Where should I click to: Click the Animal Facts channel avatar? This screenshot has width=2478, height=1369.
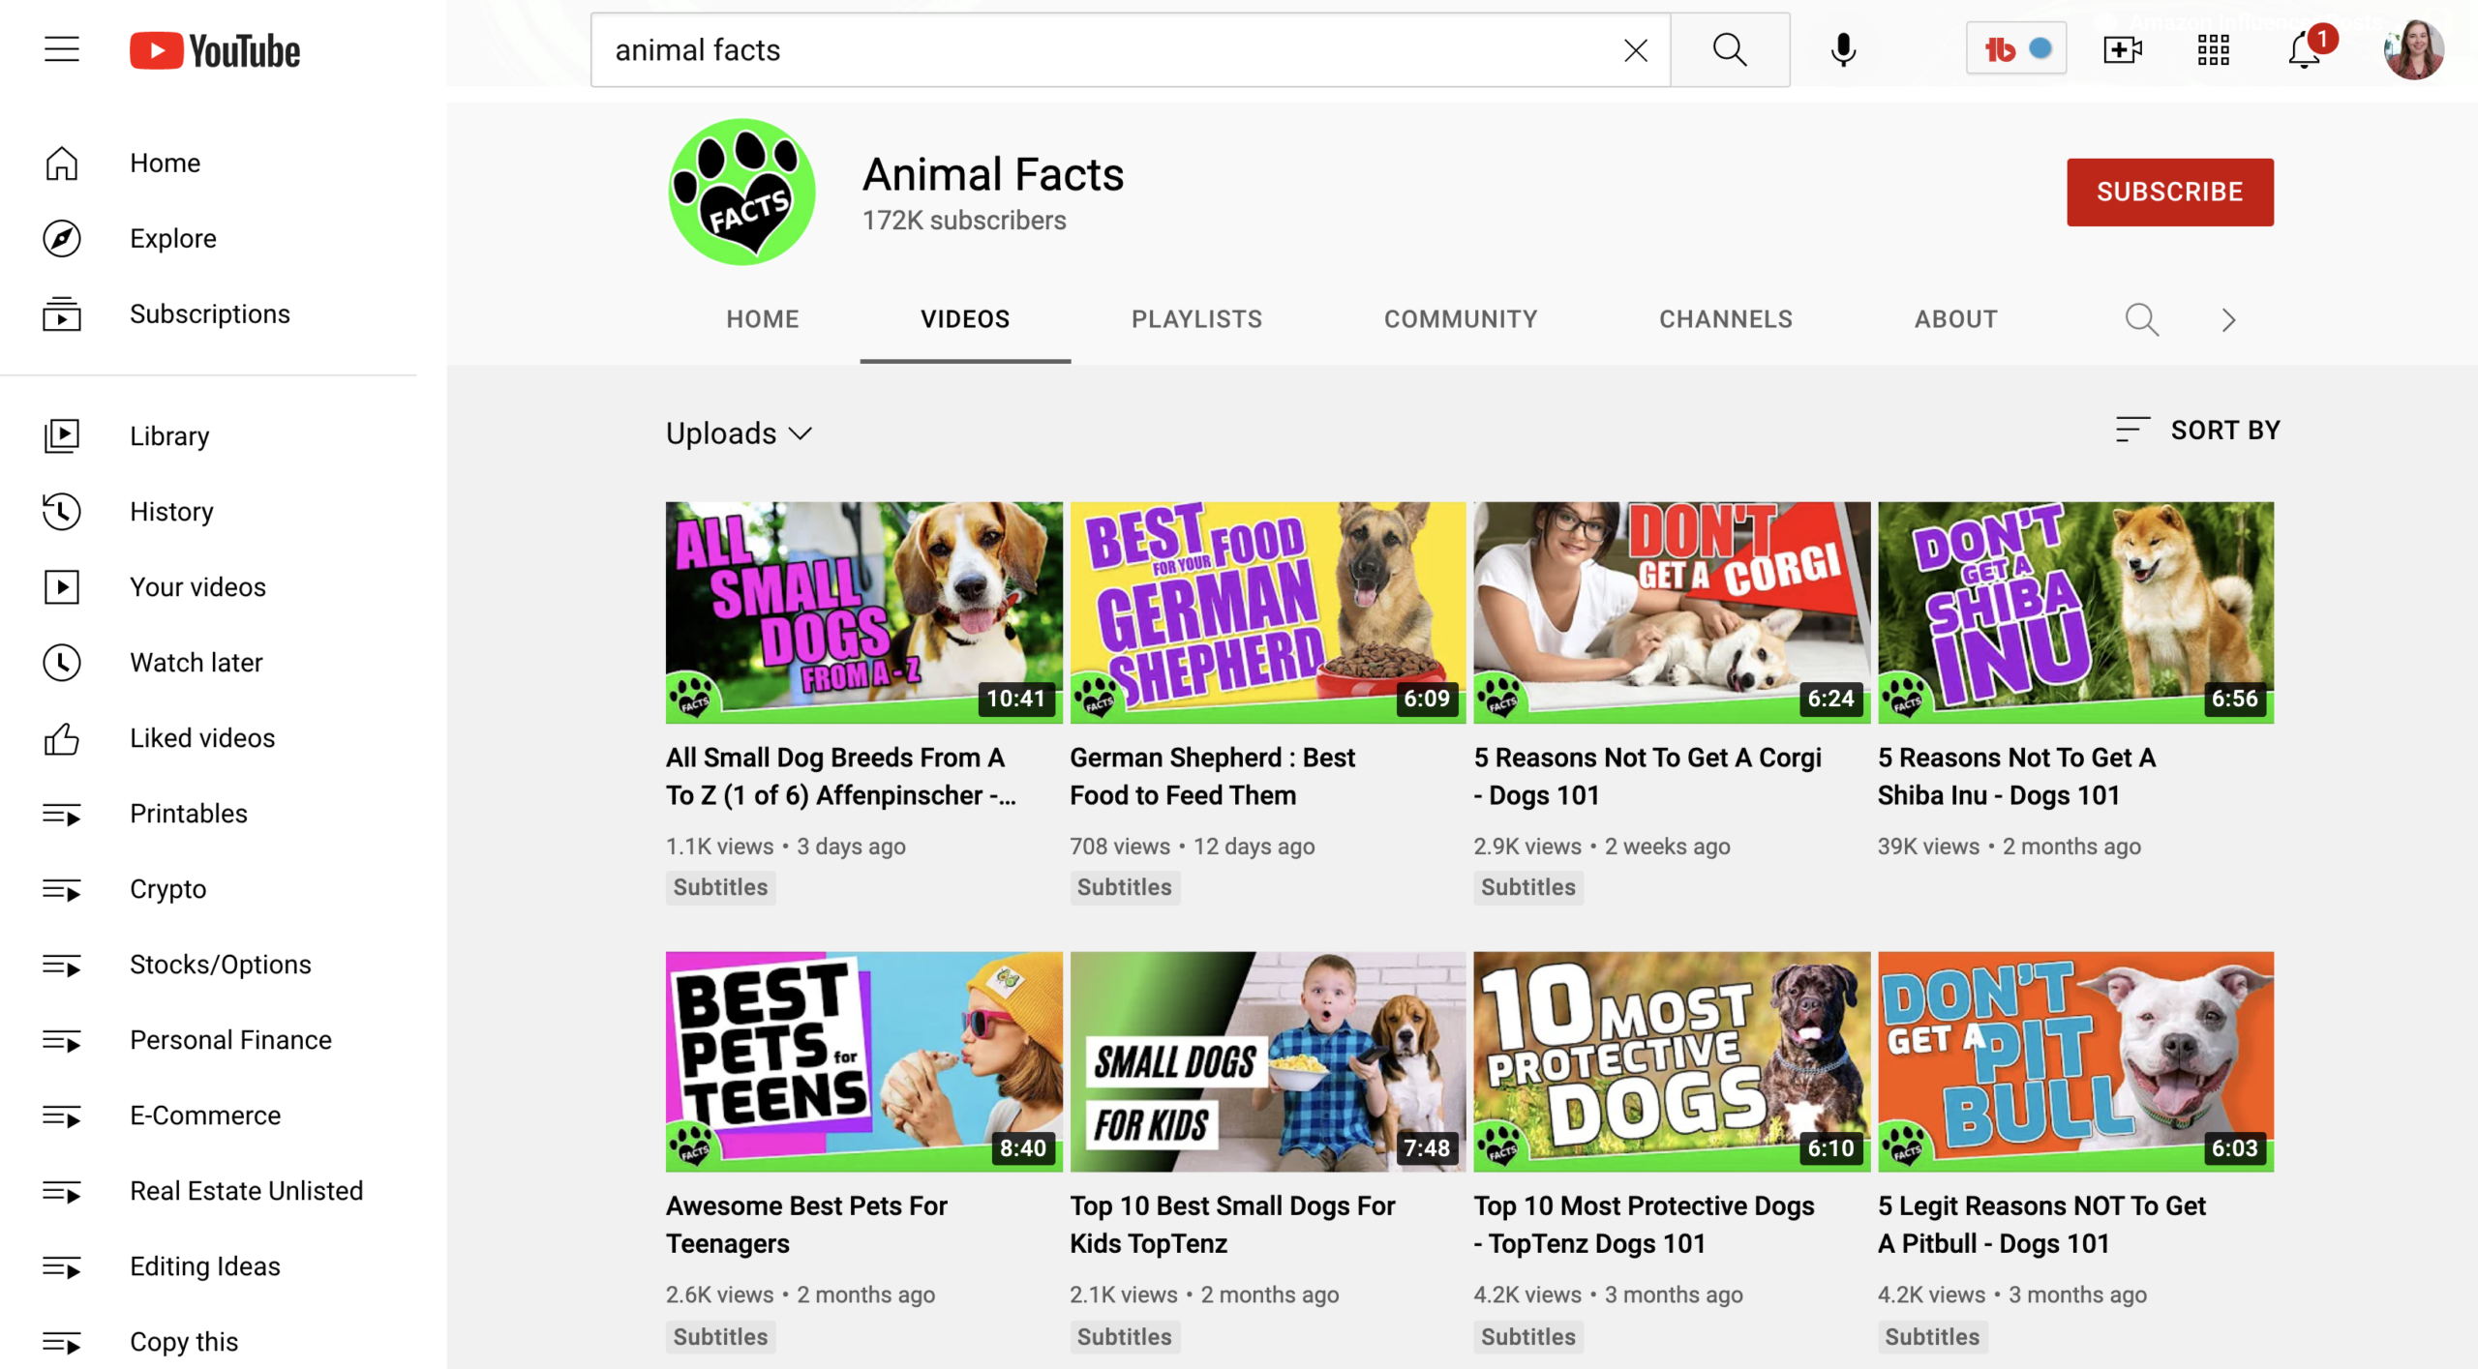[x=741, y=192]
